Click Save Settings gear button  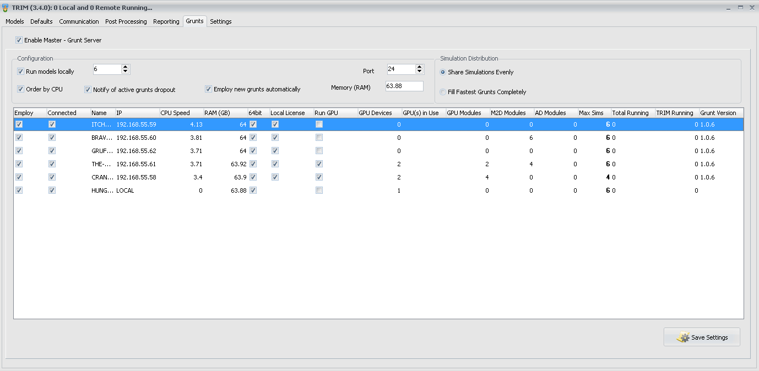click(x=702, y=337)
